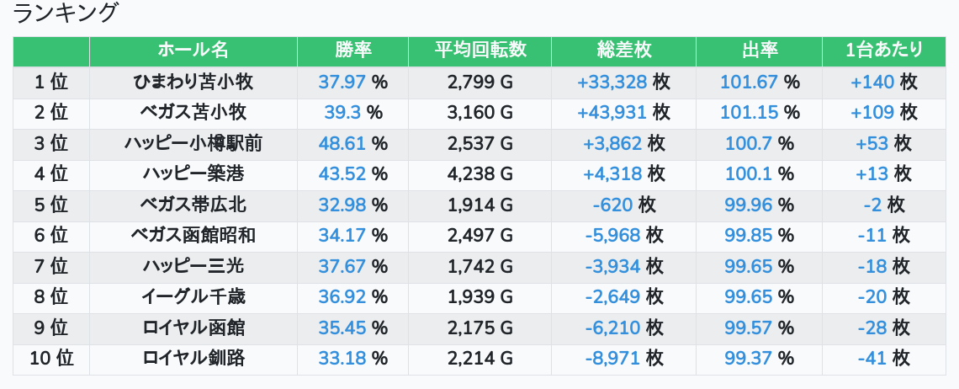Open the -18 per-machine link

pyautogui.click(x=872, y=266)
